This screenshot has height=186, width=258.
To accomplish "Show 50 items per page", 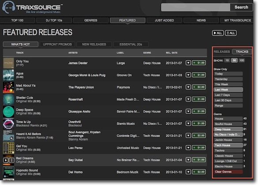I will tap(234, 61).
